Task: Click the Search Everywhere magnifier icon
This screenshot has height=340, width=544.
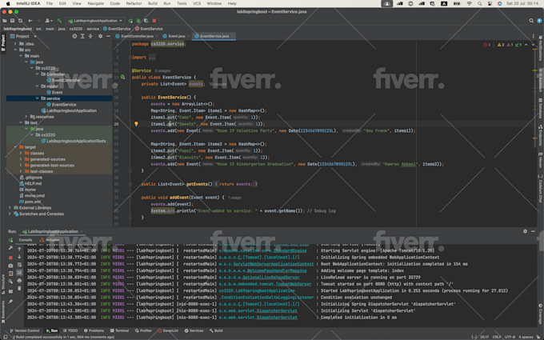Action: coord(531,21)
